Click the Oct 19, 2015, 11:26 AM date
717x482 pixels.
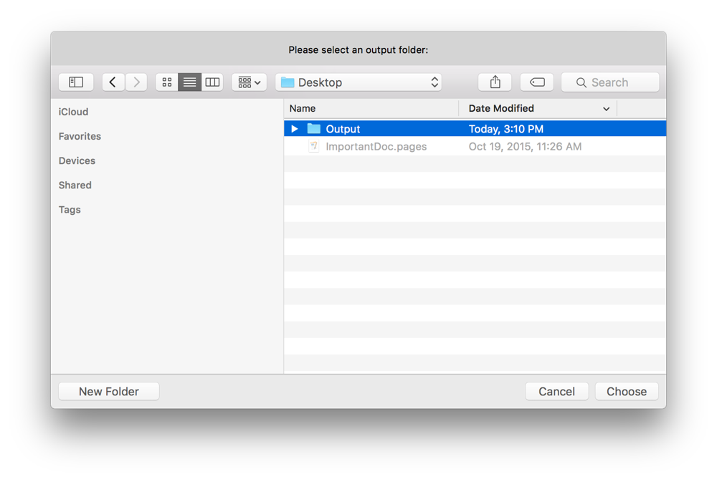point(525,147)
